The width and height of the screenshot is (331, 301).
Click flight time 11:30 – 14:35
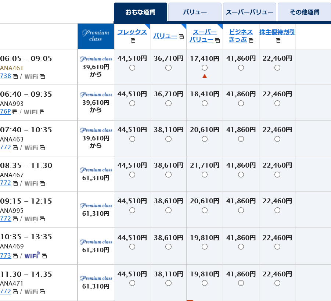(x=26, y=274)
